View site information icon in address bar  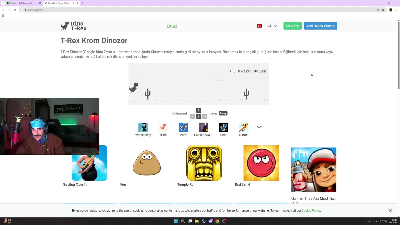point(21,10)
